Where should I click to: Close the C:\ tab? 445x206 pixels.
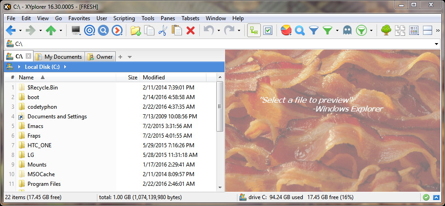pos(28,56)
